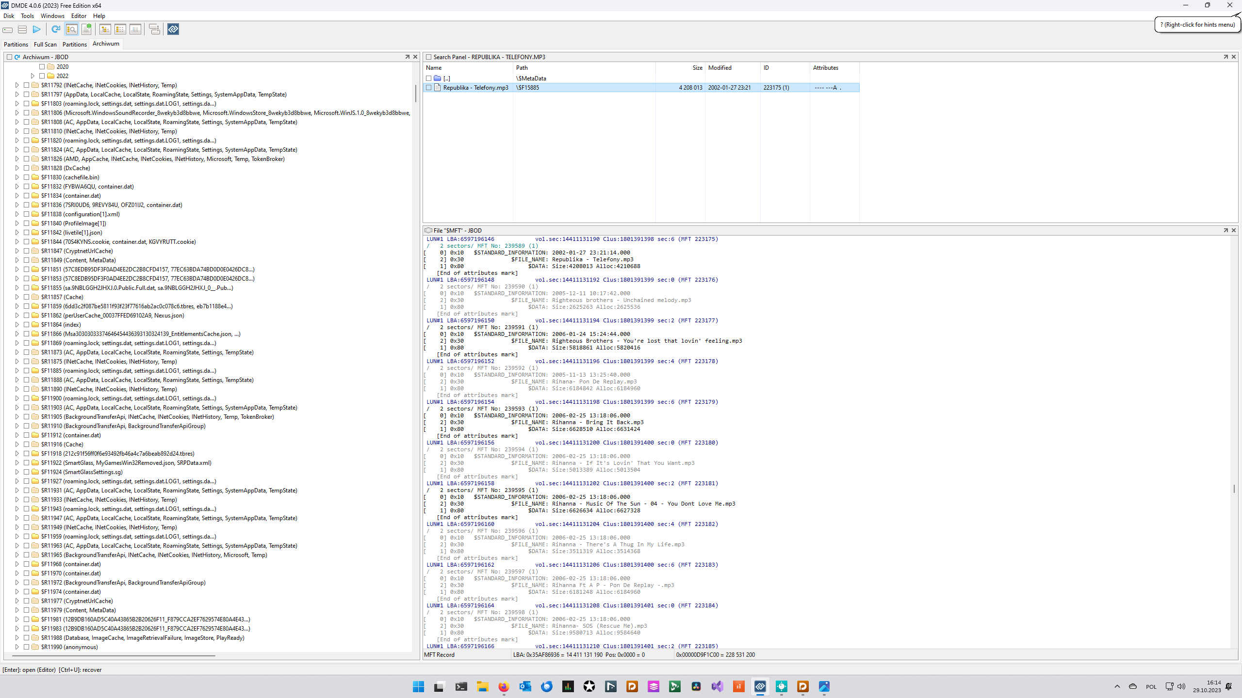This screenshot has width=1242, height=698.
Task: Sort by the Name column header
Action: pyautogui.click(x=468, y=68)
